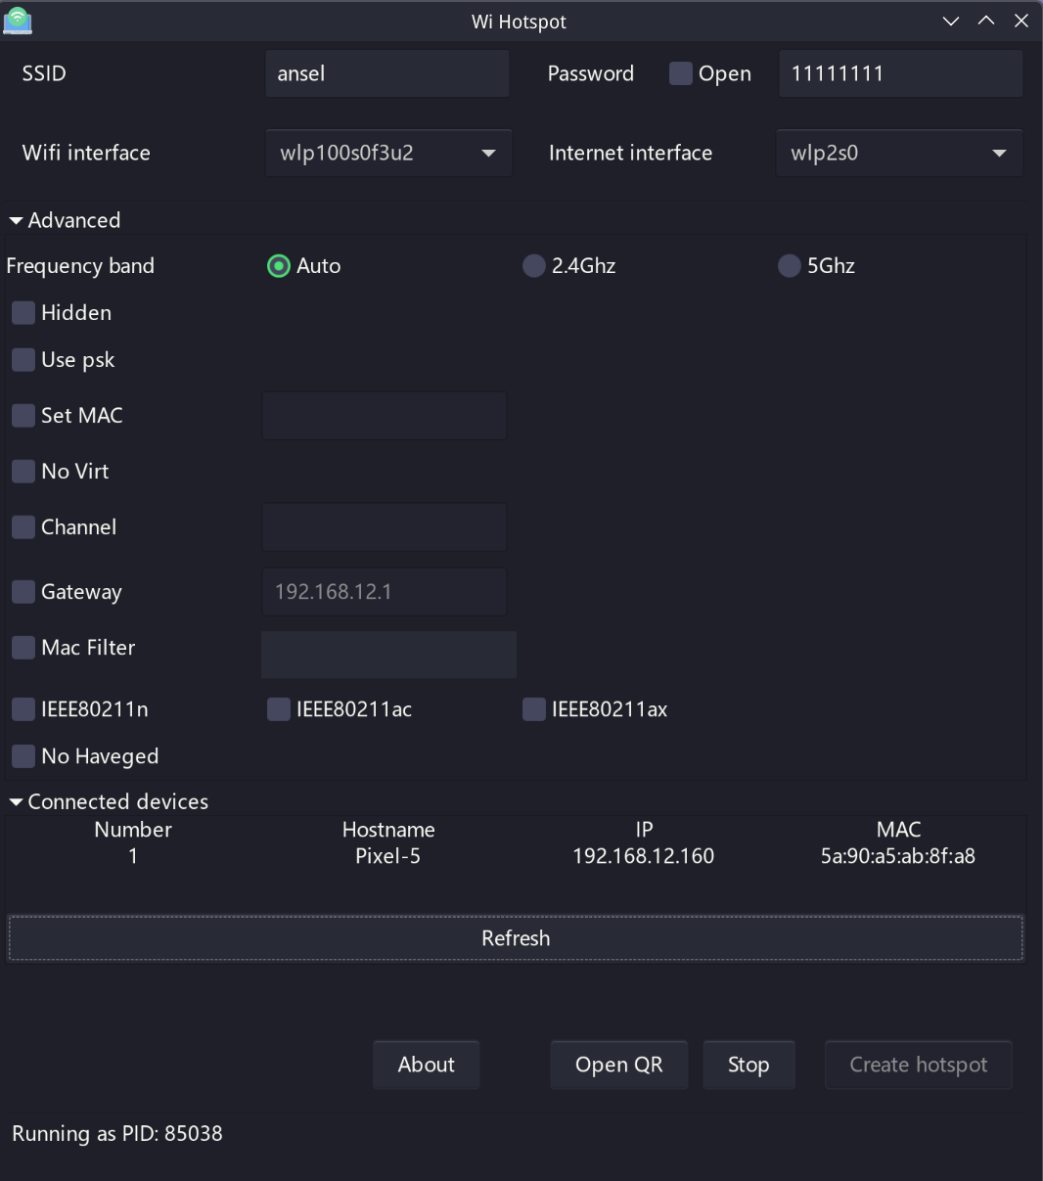Check the Open password option
The height and width of the screenshot is (1181, 1043).
[x=681, y=73]
